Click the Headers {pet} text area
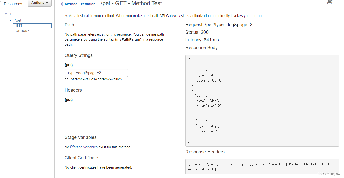Viewport: 344px width, 178px height. click(x=96, y=115)
